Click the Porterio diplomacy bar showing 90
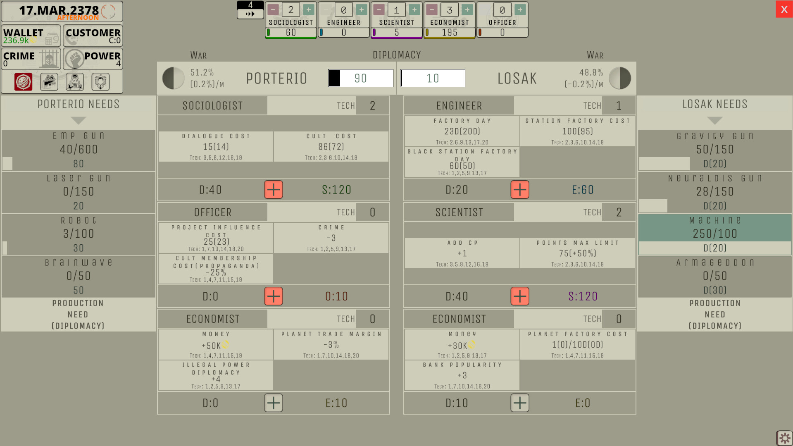 coord(360,78)
